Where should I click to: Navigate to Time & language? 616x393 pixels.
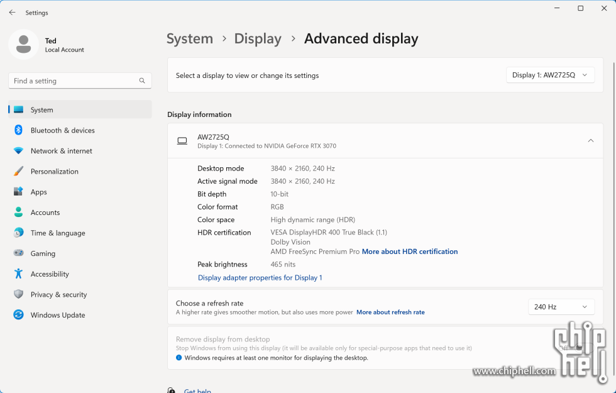tap(80, 233)
